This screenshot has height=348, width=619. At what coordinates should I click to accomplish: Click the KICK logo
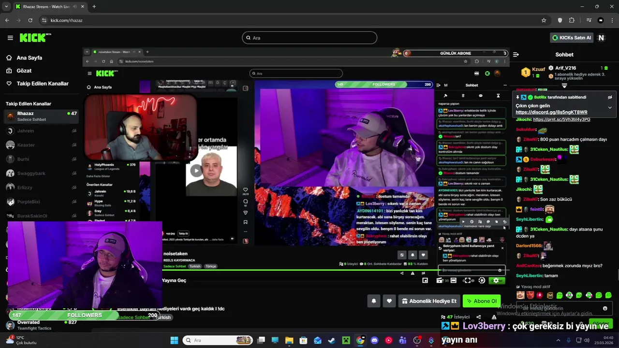pos(35,38)
